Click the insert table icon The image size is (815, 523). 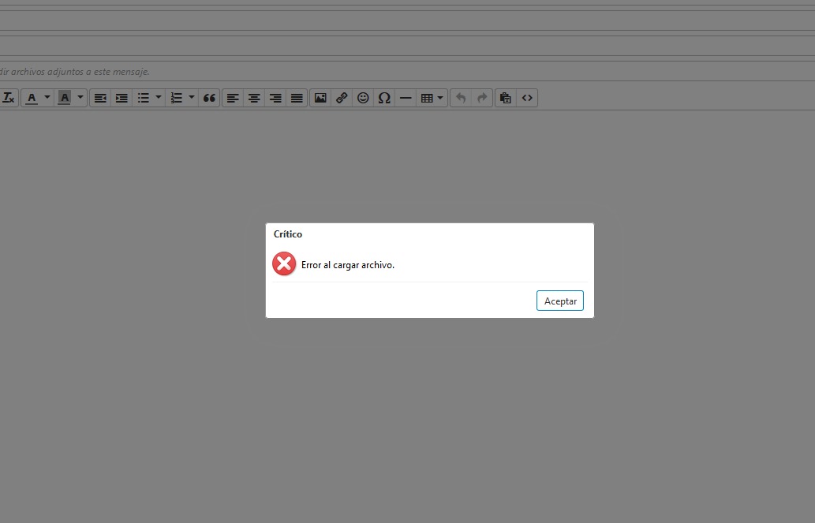coord(427,98)
